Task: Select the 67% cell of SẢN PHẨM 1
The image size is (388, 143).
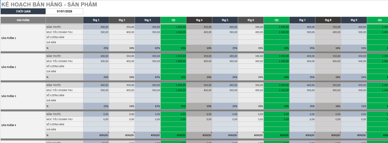Action: (x=148, y=48)
